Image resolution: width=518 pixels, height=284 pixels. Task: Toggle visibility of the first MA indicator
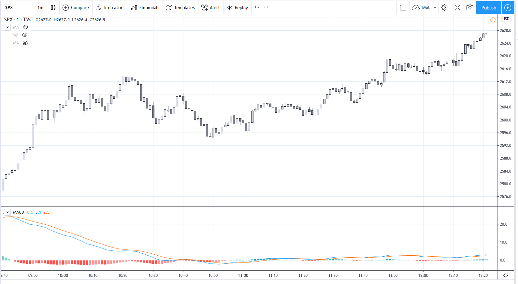click(25, 27)
